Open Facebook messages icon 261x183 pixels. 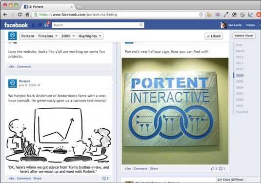pos(40,25)
